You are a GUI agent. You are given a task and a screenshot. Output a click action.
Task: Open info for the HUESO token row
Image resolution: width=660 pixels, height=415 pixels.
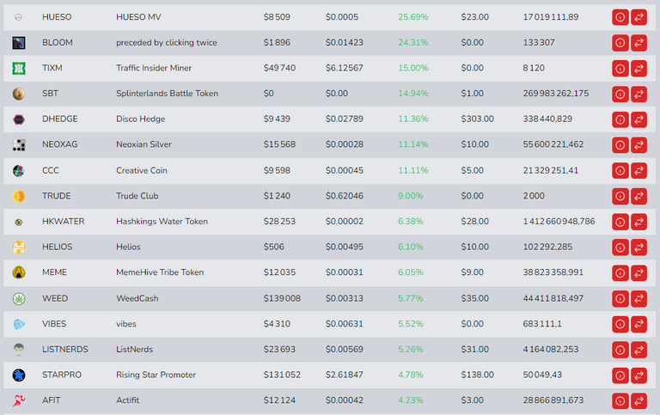point(620,17)
